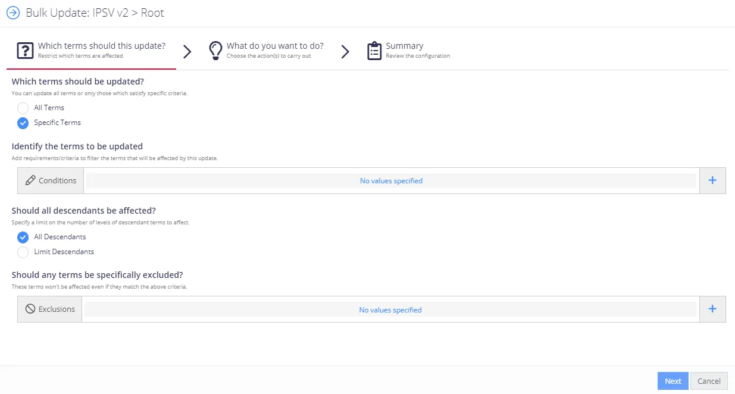Add an exclusion with the plus button
The width and height of the screenshot is (735, 394).
coord(712,309)
